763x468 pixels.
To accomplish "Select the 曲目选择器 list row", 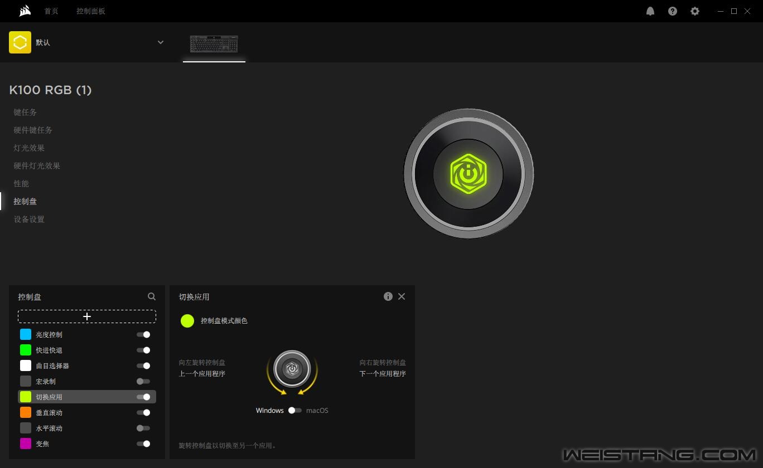I will pyautogui.click(x=87, y=366).
